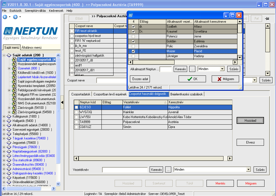Open the forward arrow history dropdown
Viewport: 276px width, 196px height.
20,17
